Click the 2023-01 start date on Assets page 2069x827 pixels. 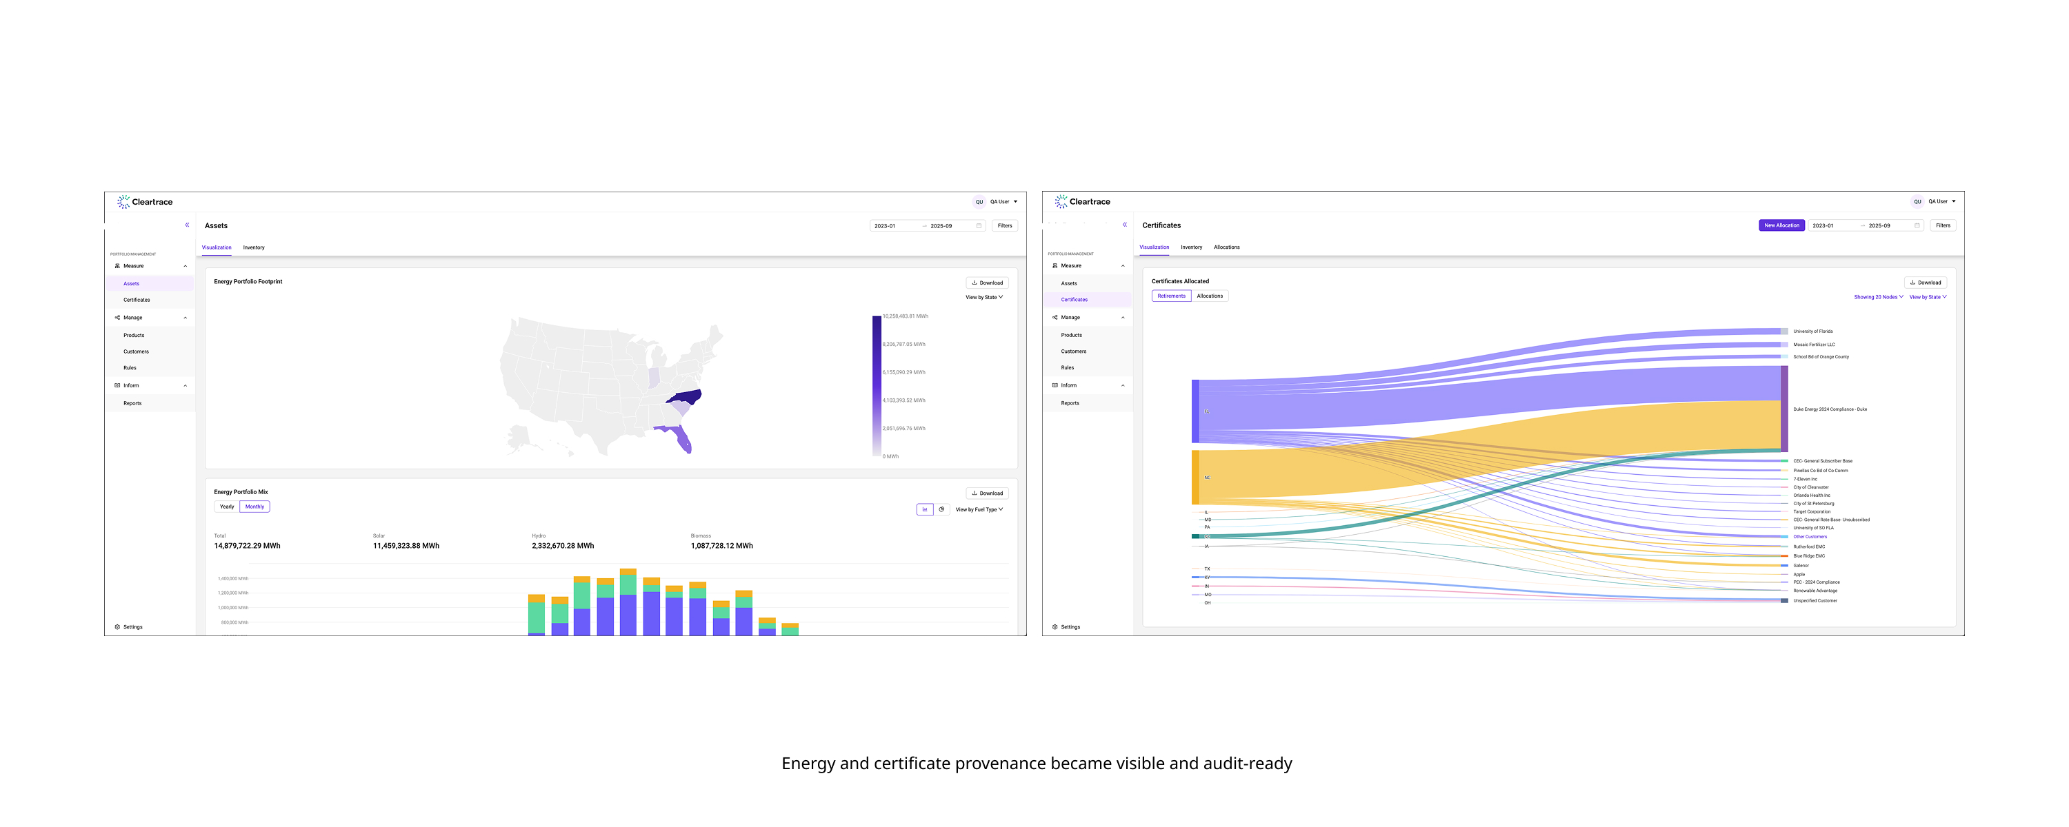[x=885, y=225]
